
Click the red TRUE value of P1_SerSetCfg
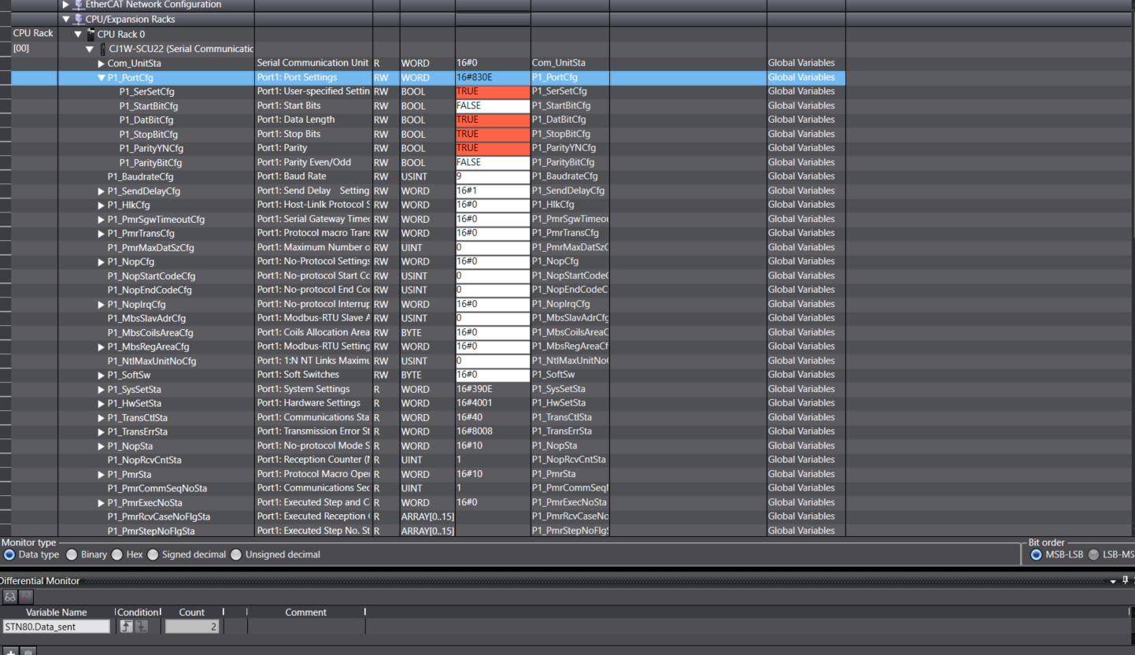[x=492, y=91]
